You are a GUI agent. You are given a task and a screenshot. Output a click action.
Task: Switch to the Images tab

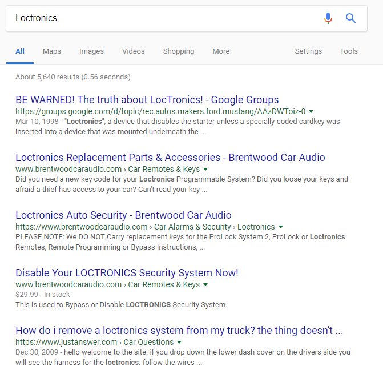[91, 51]
